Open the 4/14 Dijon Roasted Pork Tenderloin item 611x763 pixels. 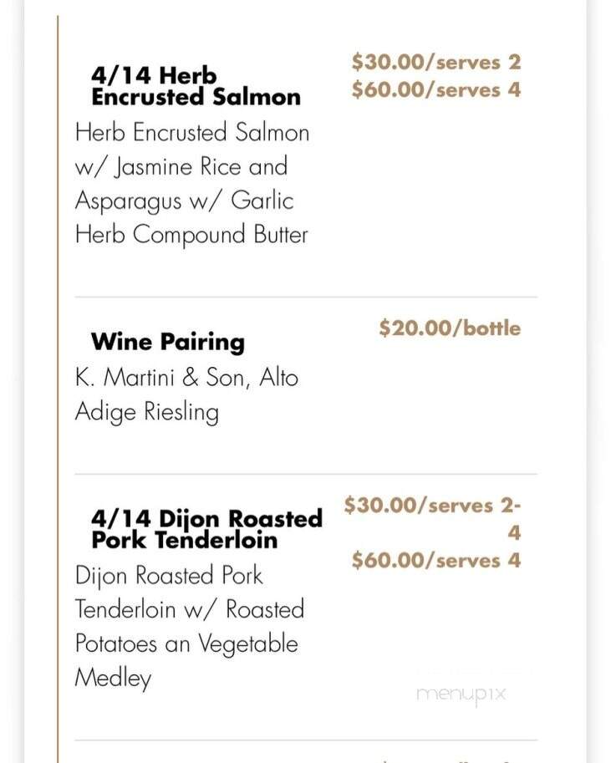click(x=207, y=530)
